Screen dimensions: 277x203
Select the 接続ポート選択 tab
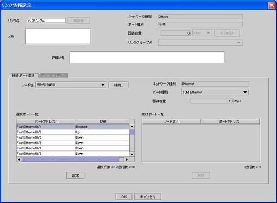click(23, 76)
